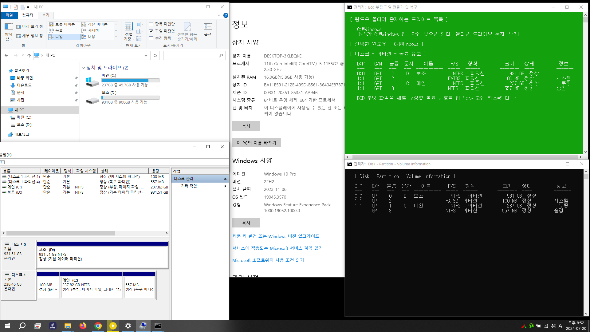Open Windows Start menu
This screenshot has width=590, height=332.
[x=7, y=326]
